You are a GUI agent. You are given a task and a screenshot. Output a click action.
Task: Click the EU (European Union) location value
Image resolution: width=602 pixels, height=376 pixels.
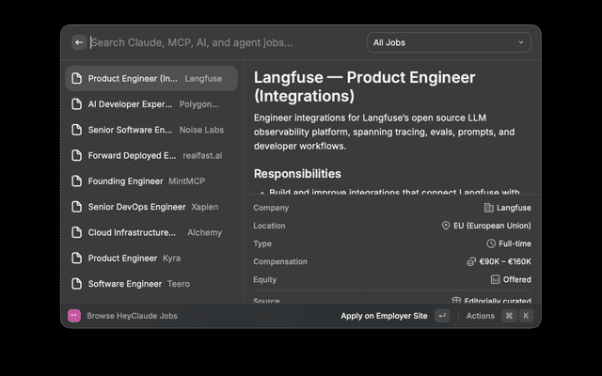(492, 226)
